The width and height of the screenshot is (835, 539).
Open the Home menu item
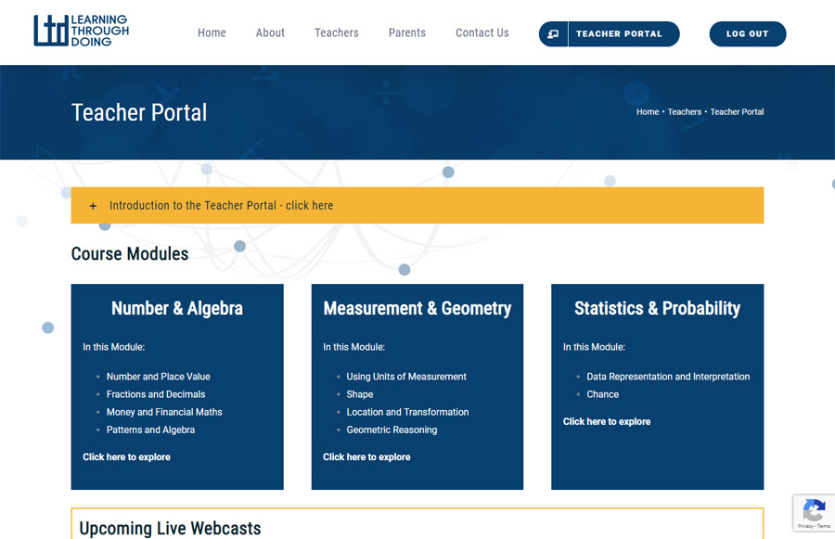click(x=212, y=32)
